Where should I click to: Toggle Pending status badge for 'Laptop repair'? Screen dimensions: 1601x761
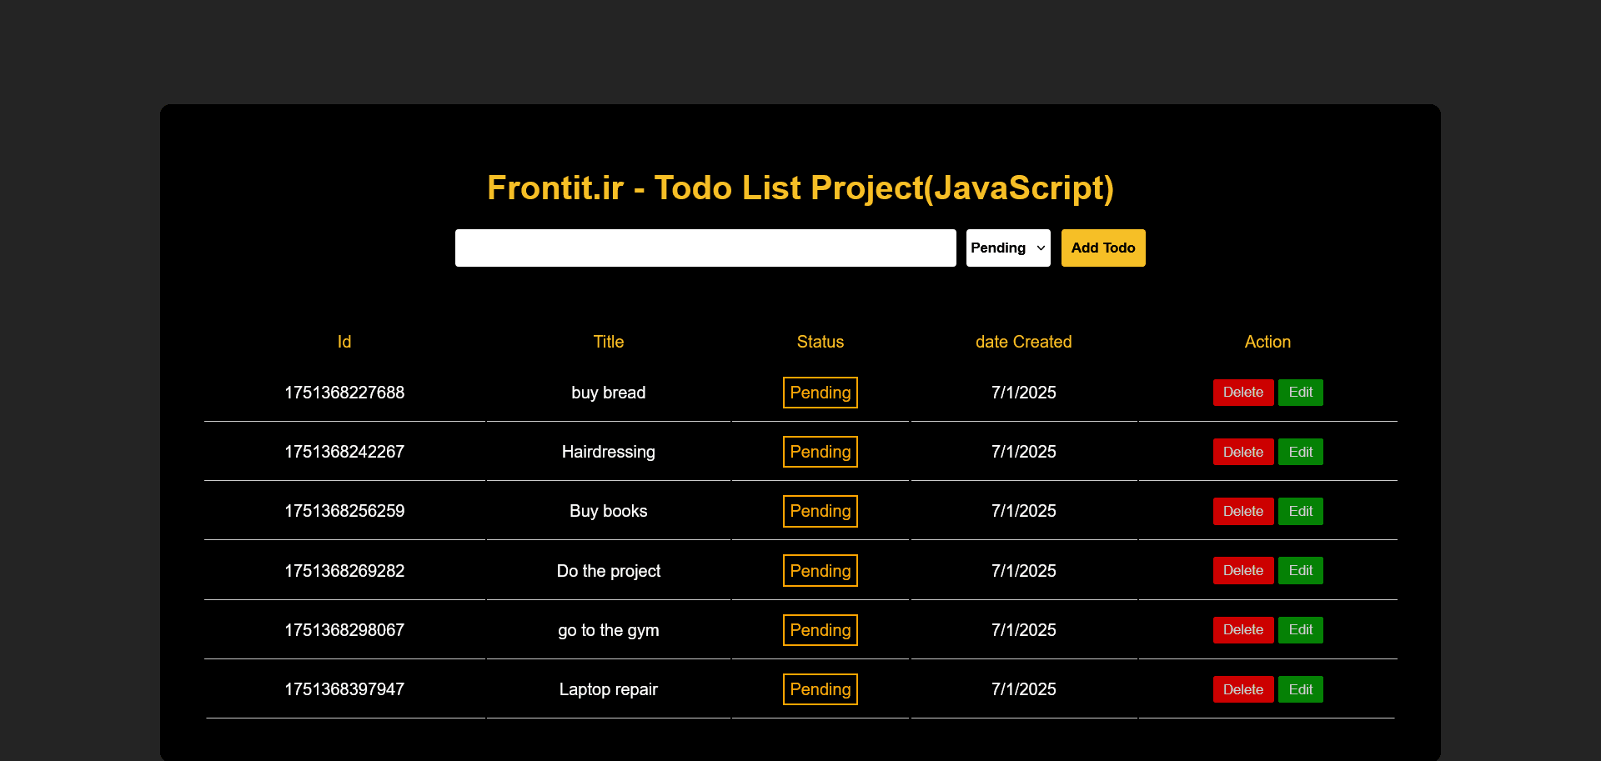(x=821, y=689)
